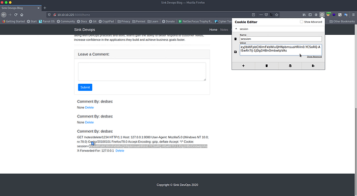Image resolution: width=357 pixels, height=196 pixels.
Task: Bookmark this page with the star
Action: pos(276,15)
